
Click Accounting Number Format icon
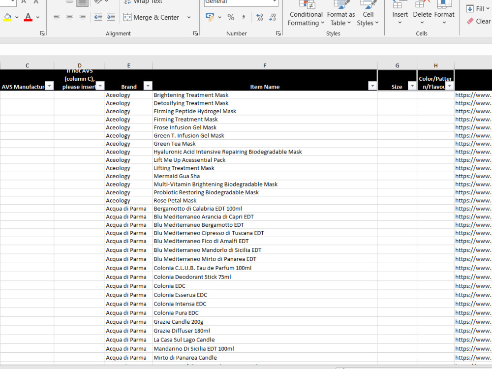pyautogui.click(x=210, y=17)
